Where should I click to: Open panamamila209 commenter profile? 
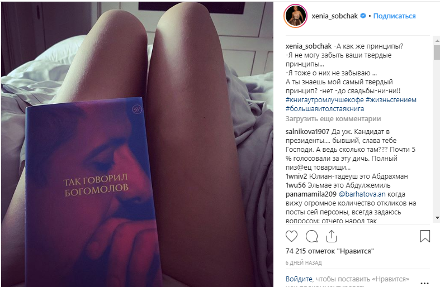click(311, 194)
